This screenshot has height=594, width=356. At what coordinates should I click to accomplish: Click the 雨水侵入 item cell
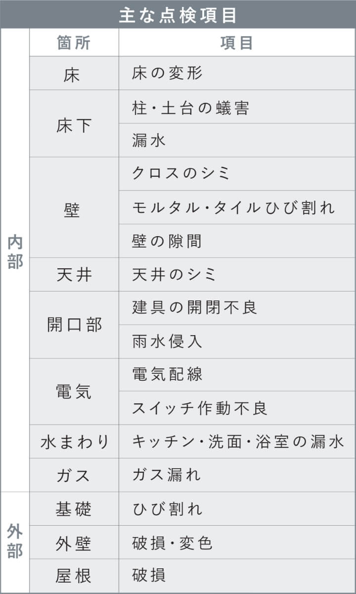pyautogui.click(x=237, y=342)
